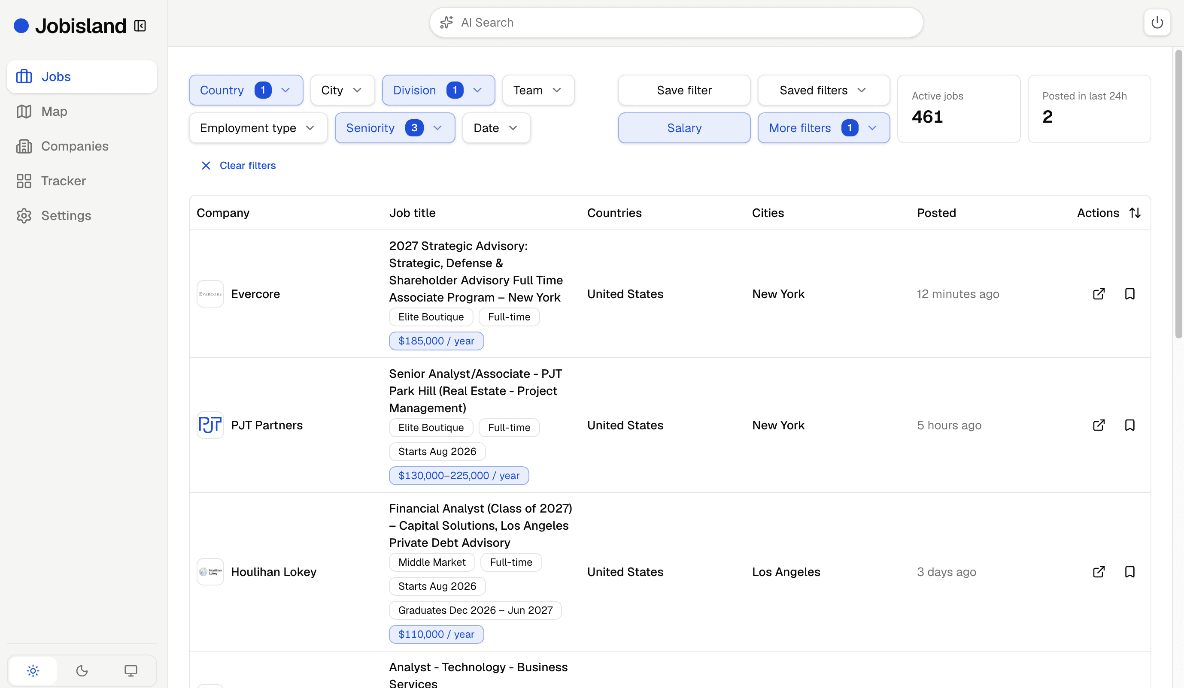Click the Houlihan Lokey logo
Image resolution: width=1184 pixels, height=688 pixels.
210,572
